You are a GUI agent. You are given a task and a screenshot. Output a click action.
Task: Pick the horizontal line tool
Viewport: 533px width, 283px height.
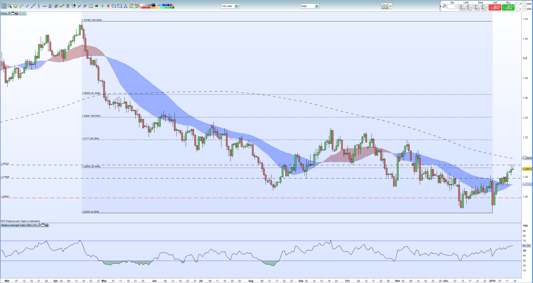click(x=44, y=6)
